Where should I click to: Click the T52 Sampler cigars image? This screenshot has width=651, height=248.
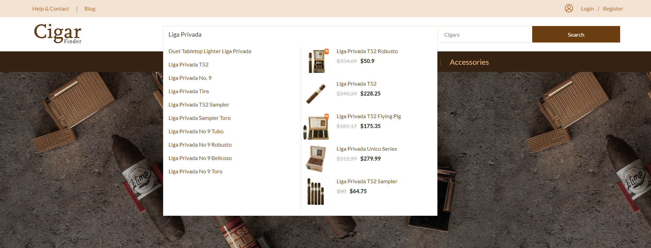click(316, 191)
